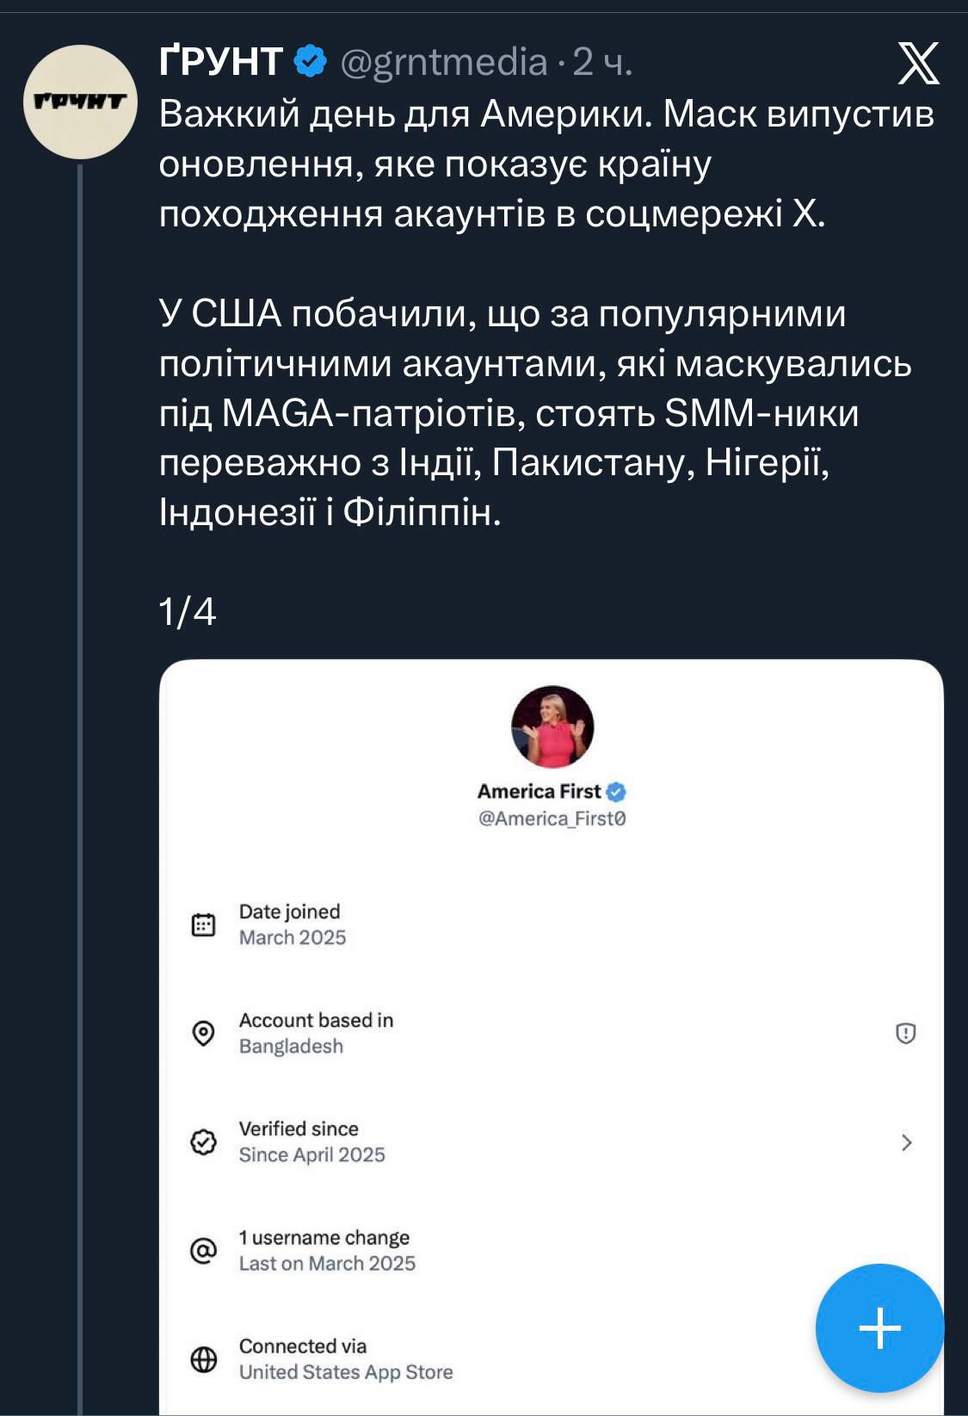The image size is (968, 1416).
Task: Click the shield info icon beside Bangladesh
Action: tap(905, 1033)
